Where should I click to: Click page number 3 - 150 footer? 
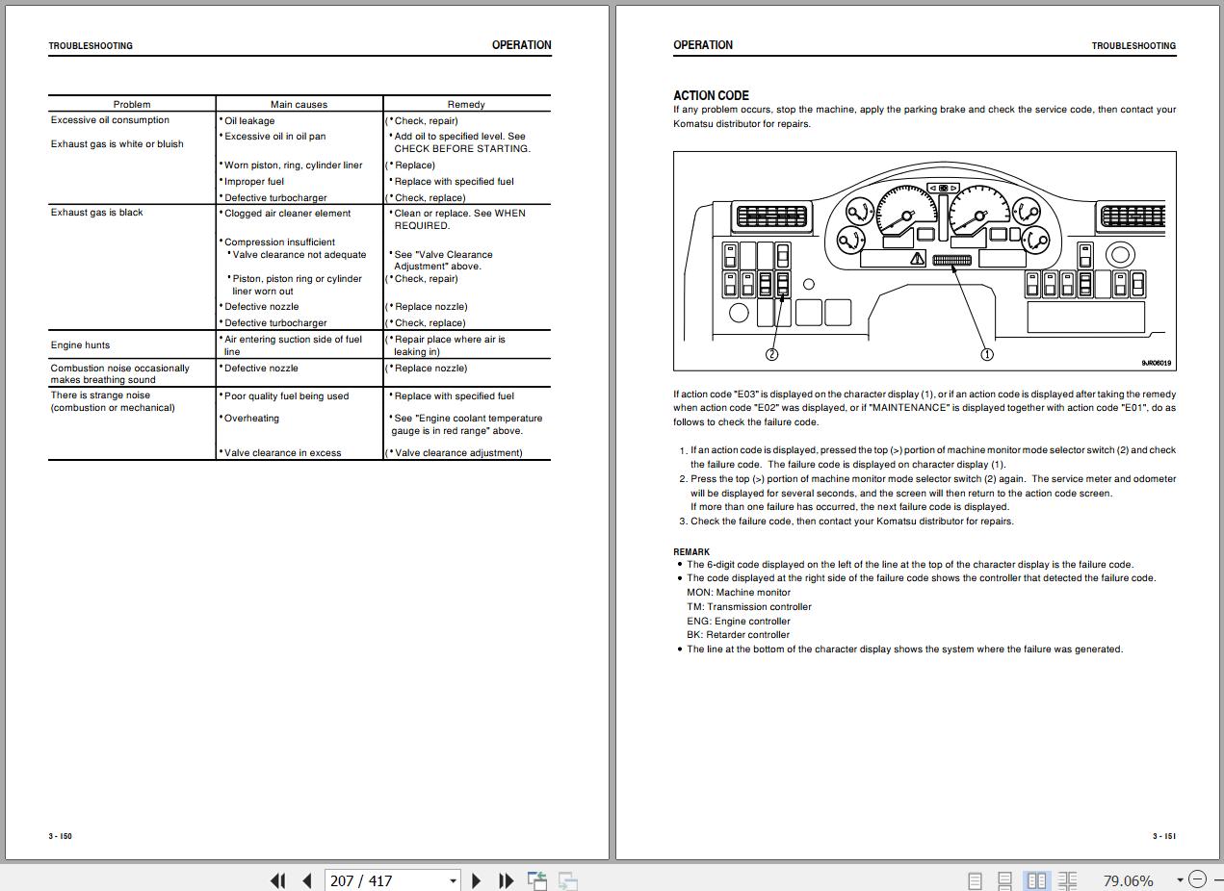pos(60,836)
